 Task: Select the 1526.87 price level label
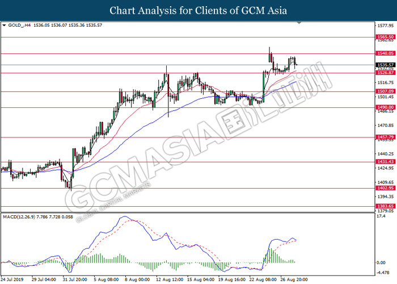pyautogui.click(x=385, y=73)
